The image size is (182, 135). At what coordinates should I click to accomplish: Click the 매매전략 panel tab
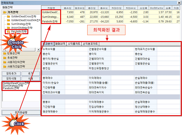[8, 7]
